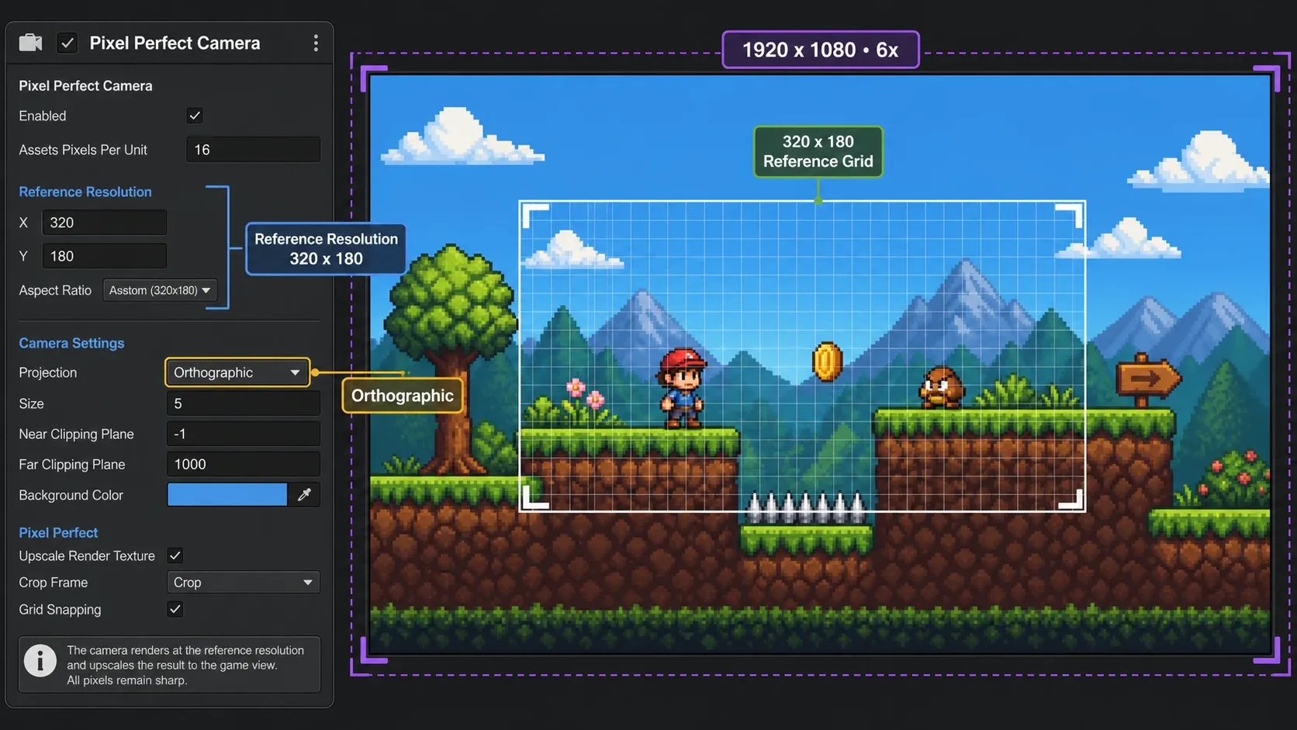Select the Near Clipping Plane field

[x=244, y=434]
